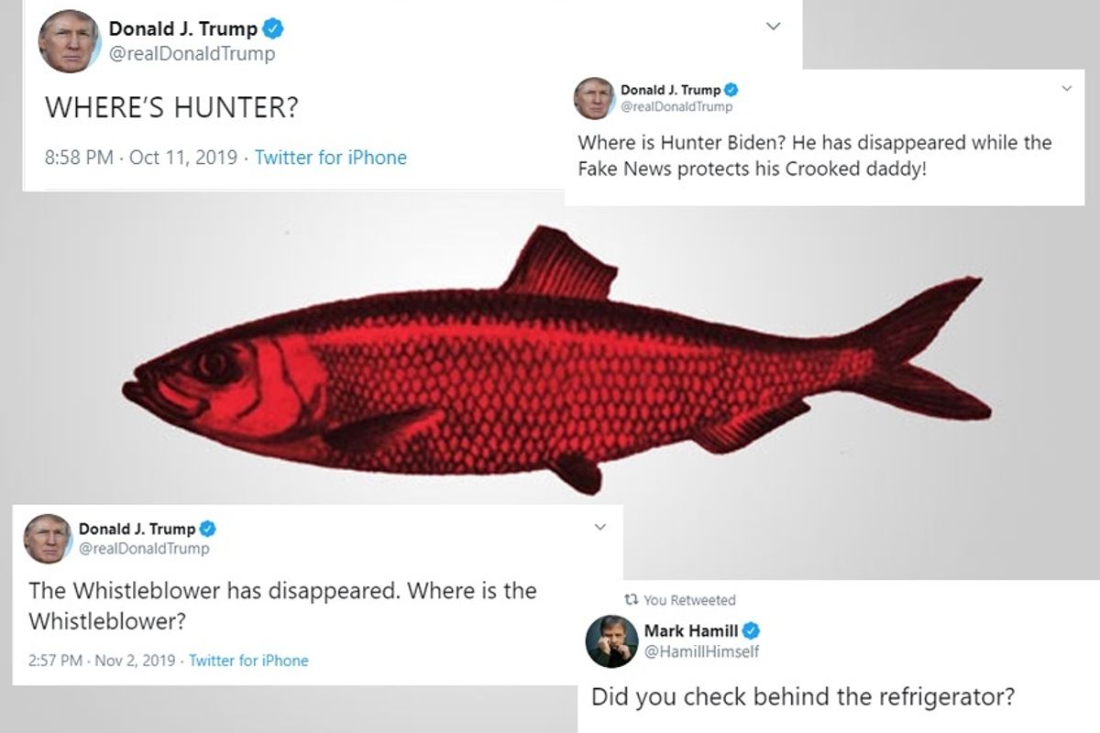Click the avatar on the Hunter Biden tweet
Viewport: 1100px width, 733px height.
(x=594, y=98)
